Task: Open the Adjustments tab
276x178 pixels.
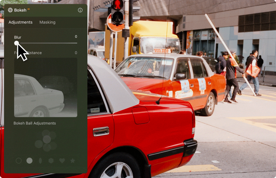Action: pos(20,22)
